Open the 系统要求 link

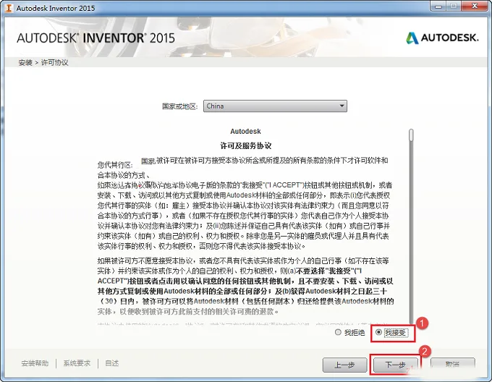coord(77,363)
